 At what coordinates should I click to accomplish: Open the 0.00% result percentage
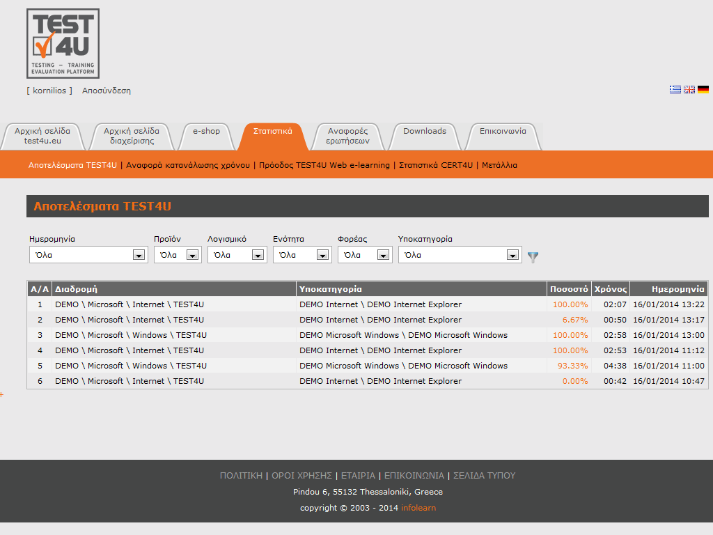coord(575,381)
